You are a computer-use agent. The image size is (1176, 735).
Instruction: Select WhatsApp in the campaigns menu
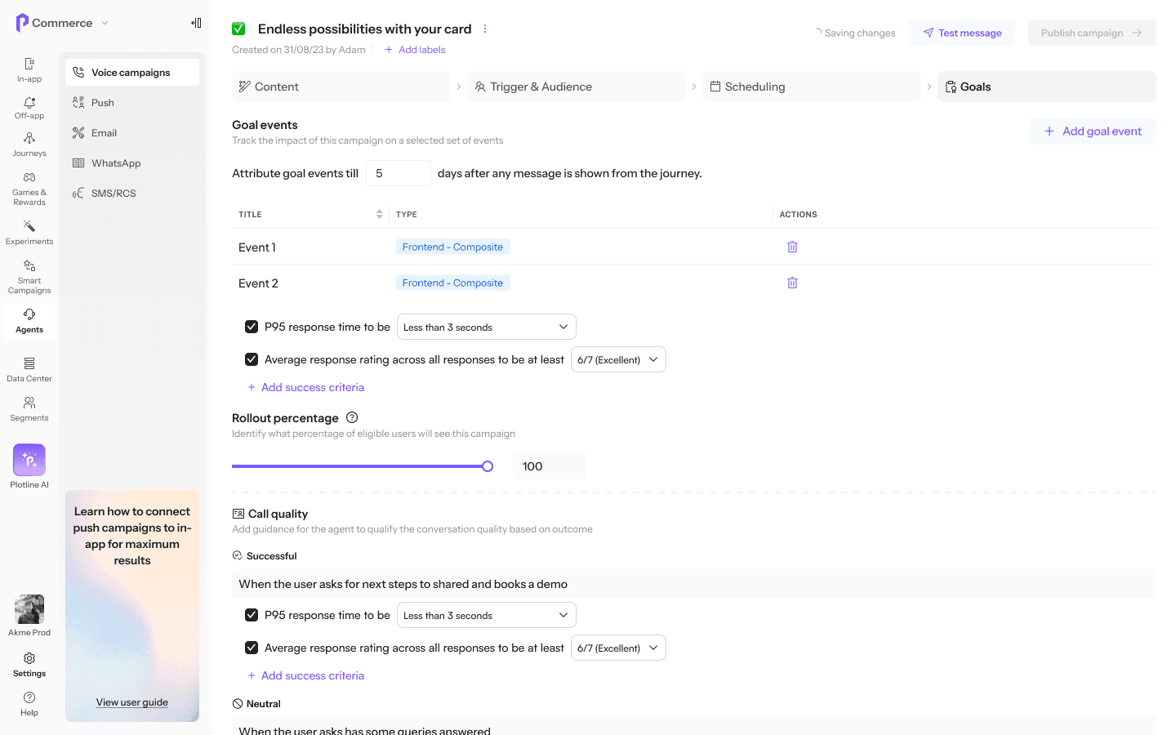coord(116,163)
